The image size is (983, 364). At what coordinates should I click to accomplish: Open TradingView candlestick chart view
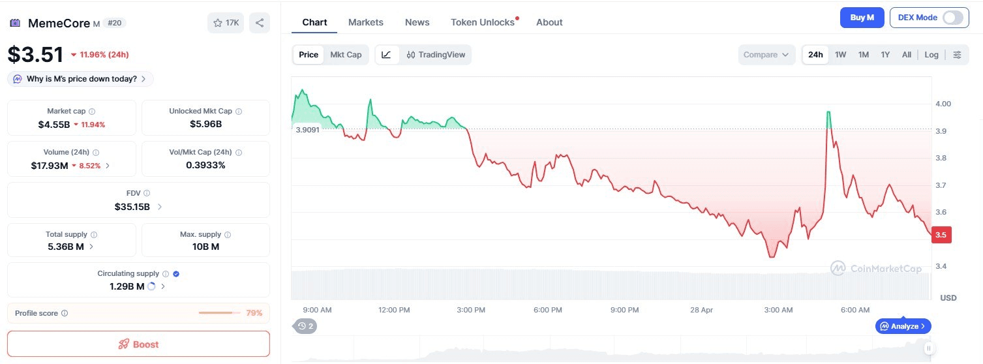tap(436, 55)
